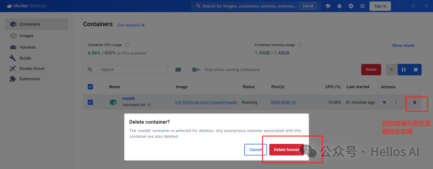The height and width of the screenshot is (169, 433).
Task: Click the info icon beside Container memory usage
Action: tap(300, 45)
